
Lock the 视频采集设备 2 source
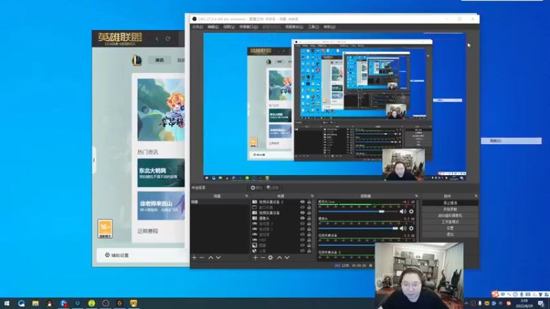(309, 202)
